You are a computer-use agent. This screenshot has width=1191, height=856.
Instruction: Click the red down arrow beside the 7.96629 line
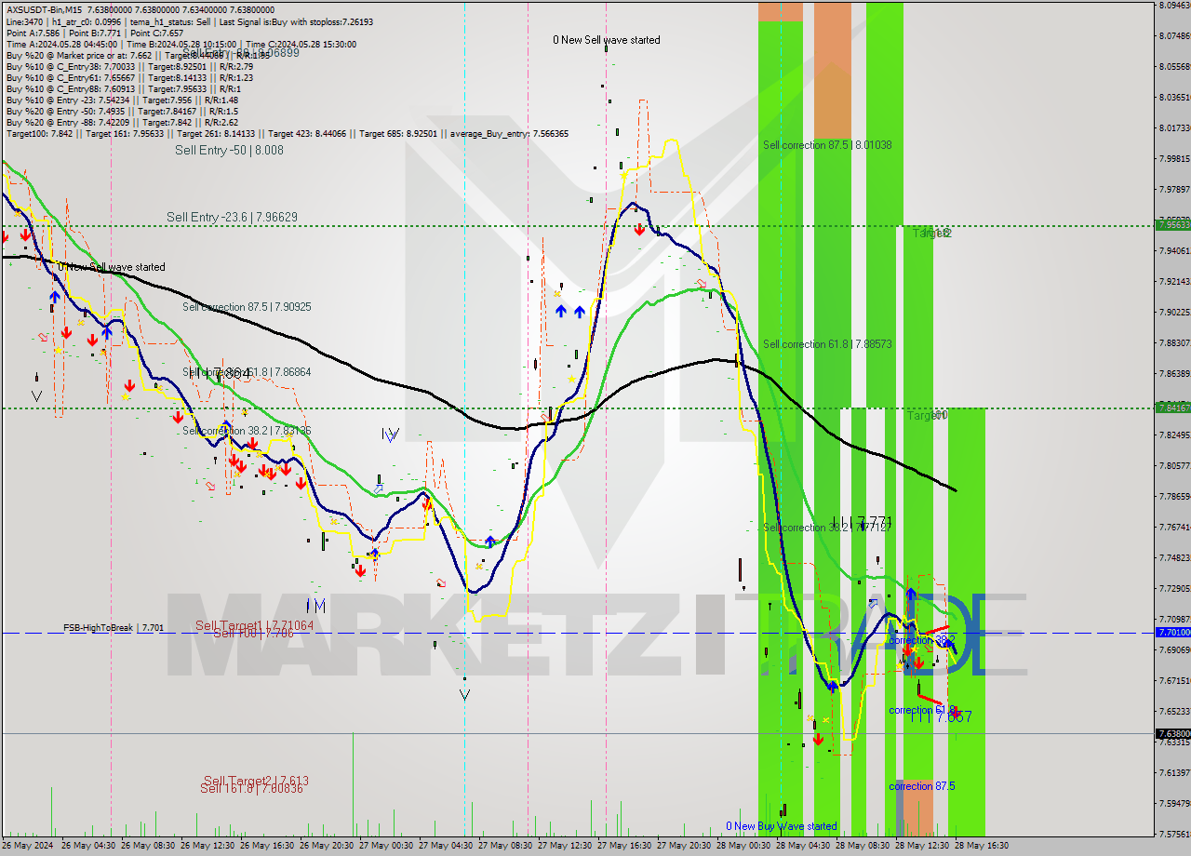[x=640, y=230]
